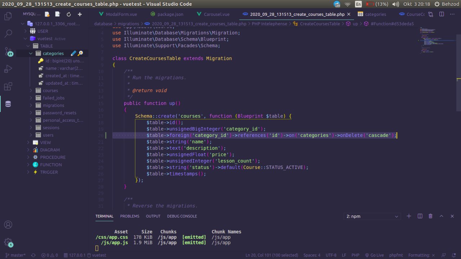This screenshot has width=461, height=259.
Task: Open the Run and Debug view
Action: [8, 69]
